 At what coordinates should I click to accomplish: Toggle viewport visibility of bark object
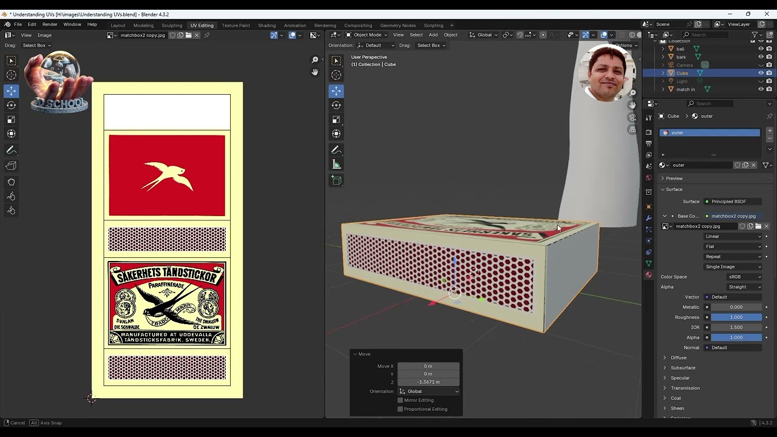click(761, 57)
